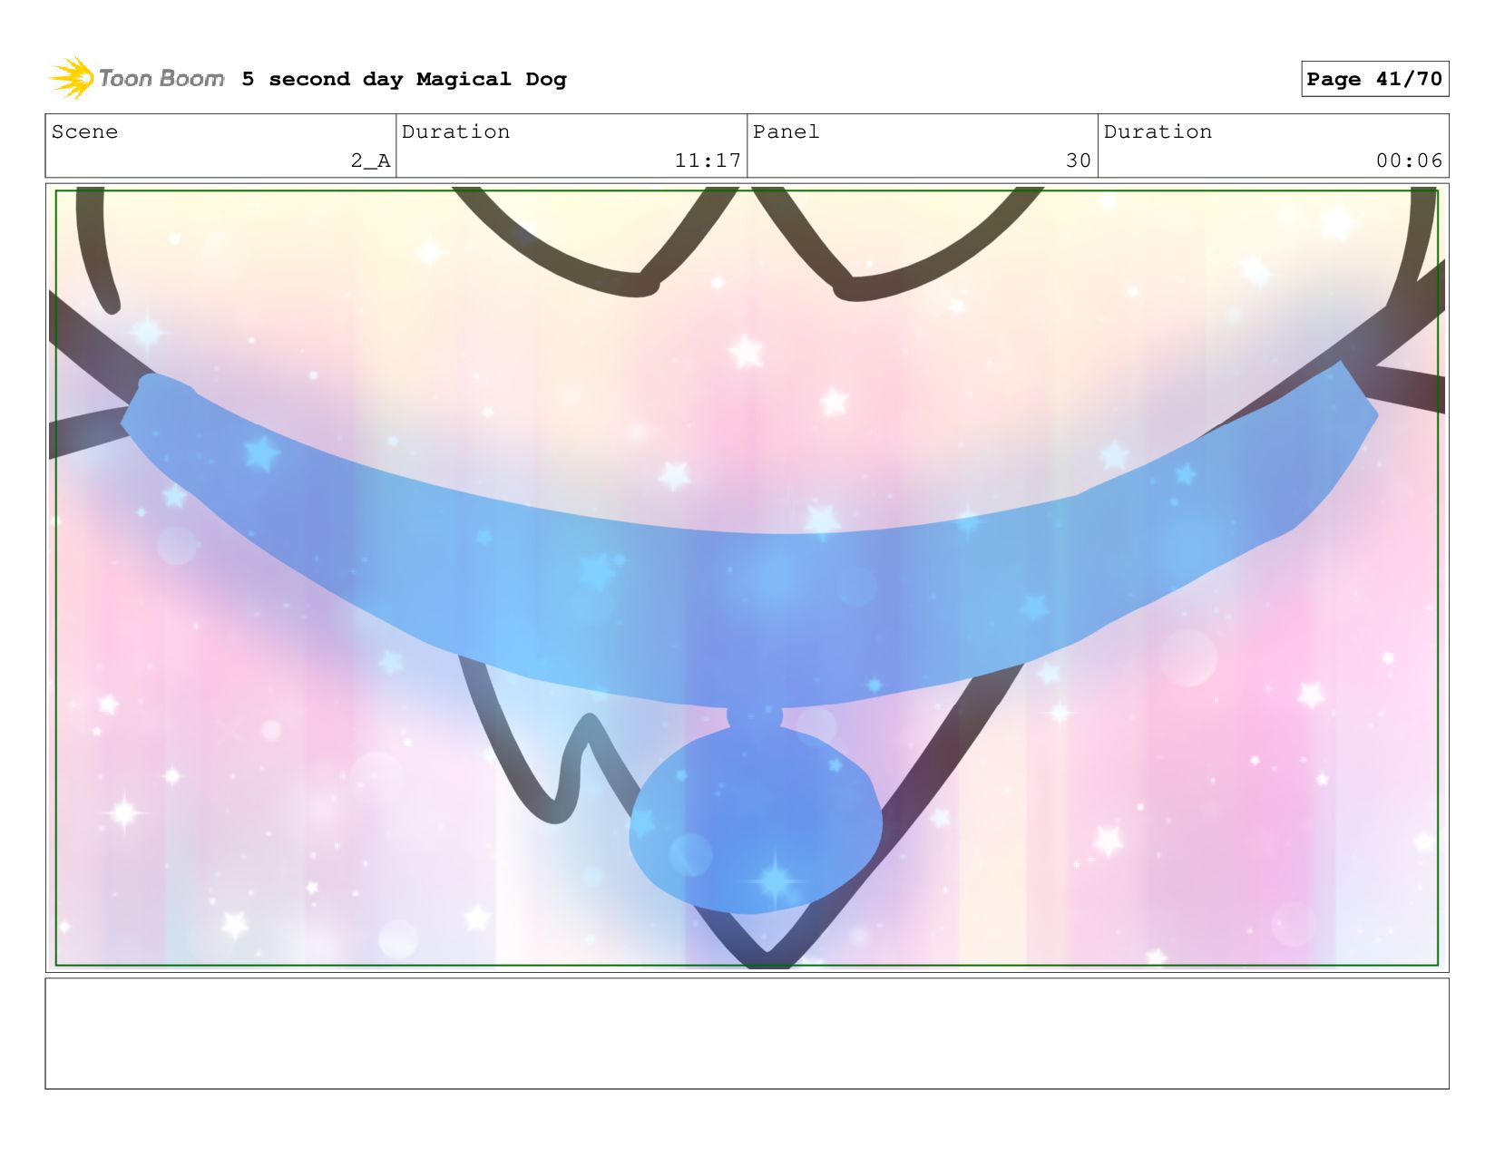Click the scene value '2_A'
Screen dimensions: 1495x1157
(x=370, y=160)
